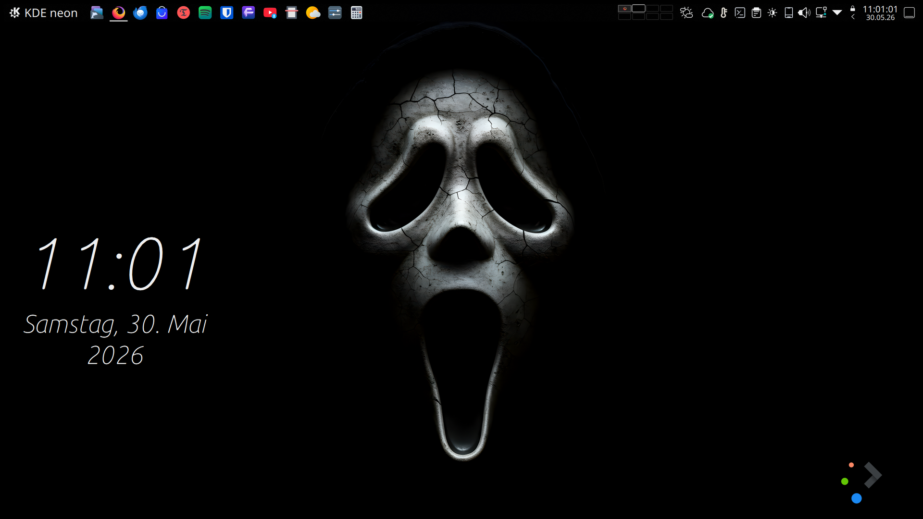Launch the document scanner app
The height and width of the screenshot is (519, 923).
292,13
